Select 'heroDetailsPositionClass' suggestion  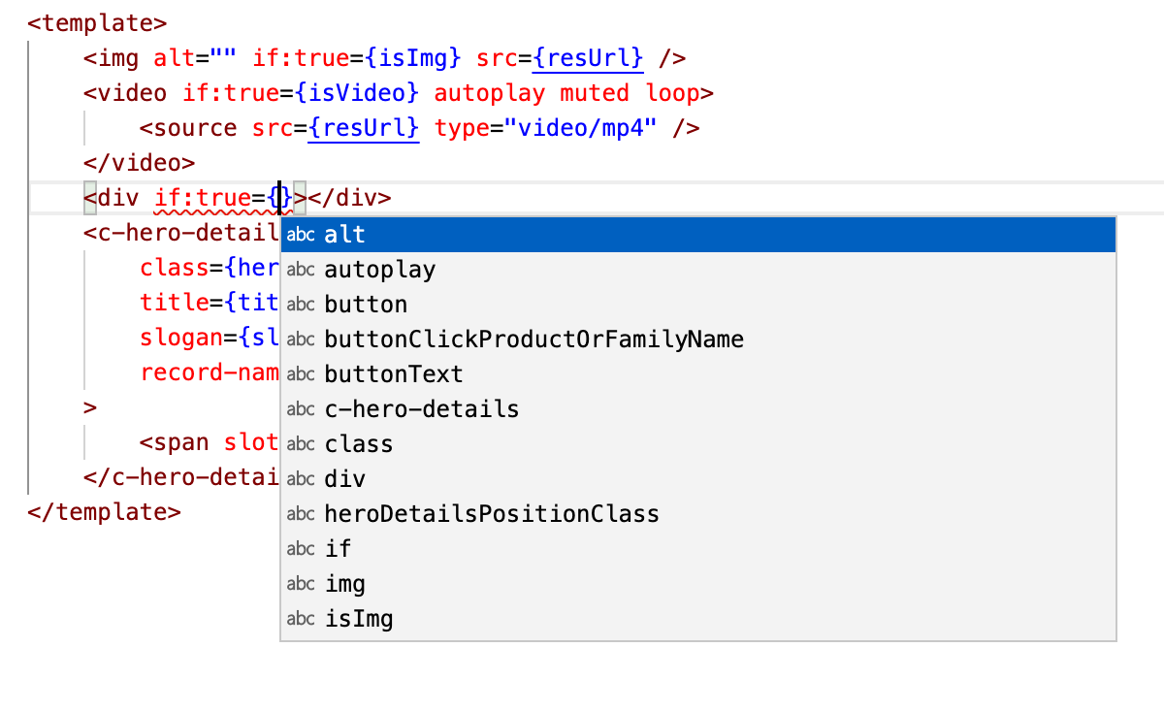pyautogui.click(x=698, y=514)
